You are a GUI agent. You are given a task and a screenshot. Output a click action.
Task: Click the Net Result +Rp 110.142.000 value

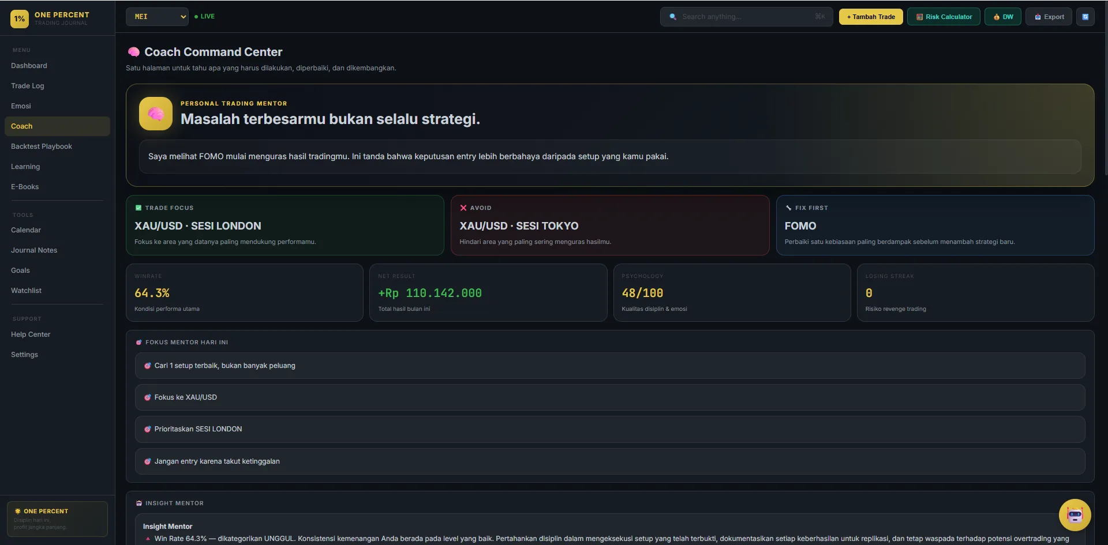tap(430, 293)
